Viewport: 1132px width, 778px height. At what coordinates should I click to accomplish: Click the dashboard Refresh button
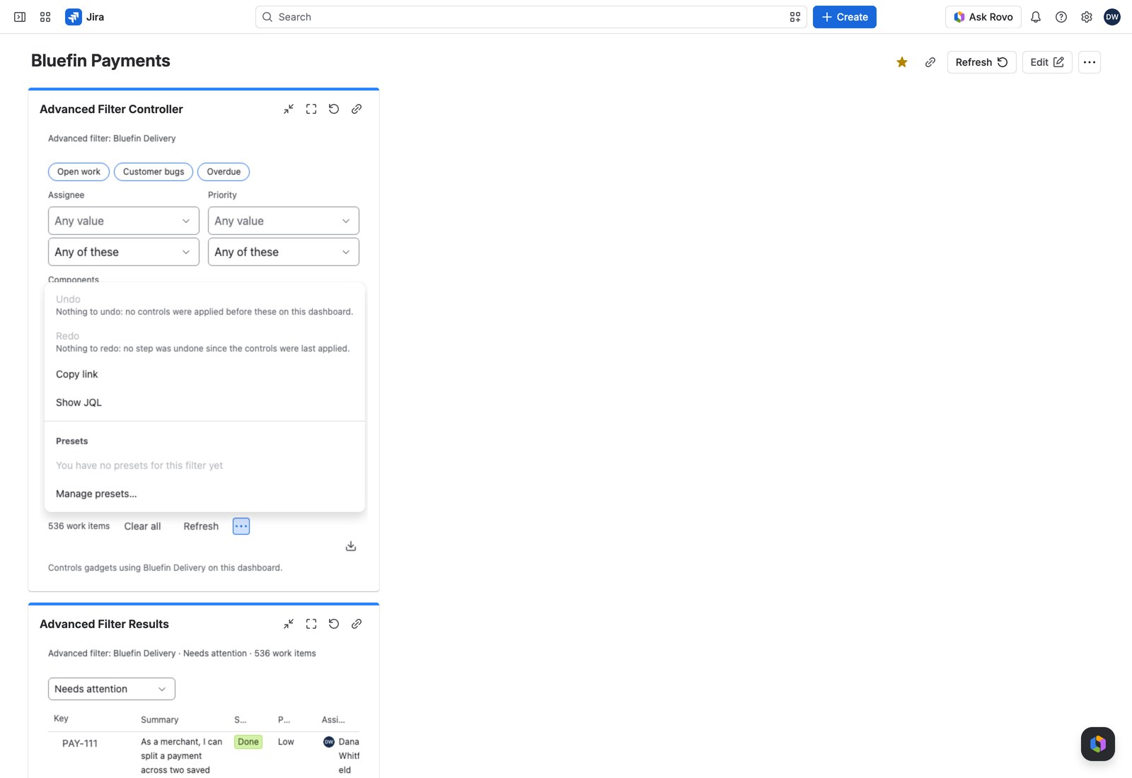coord(982,62)
